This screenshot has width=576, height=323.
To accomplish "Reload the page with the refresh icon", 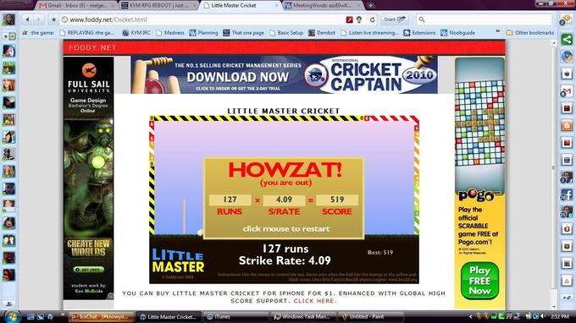I will click(x=373, y=19).
